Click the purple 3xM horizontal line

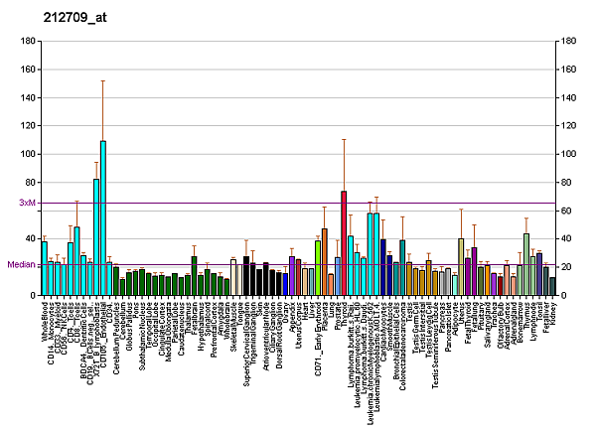tap(298, 203)
